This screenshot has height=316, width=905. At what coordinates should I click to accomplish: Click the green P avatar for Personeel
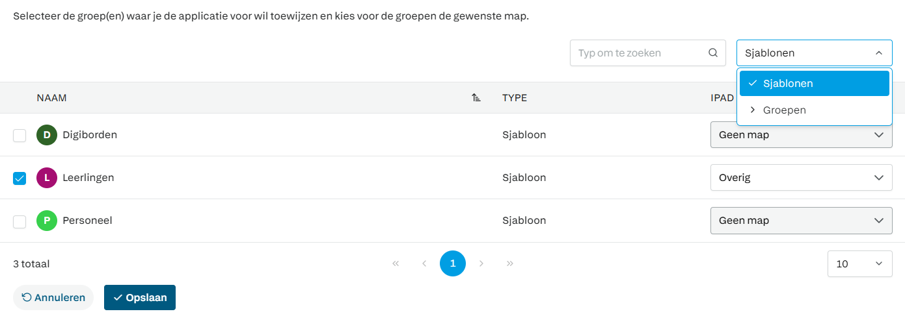pyautogui.click(x=47, y=221)
